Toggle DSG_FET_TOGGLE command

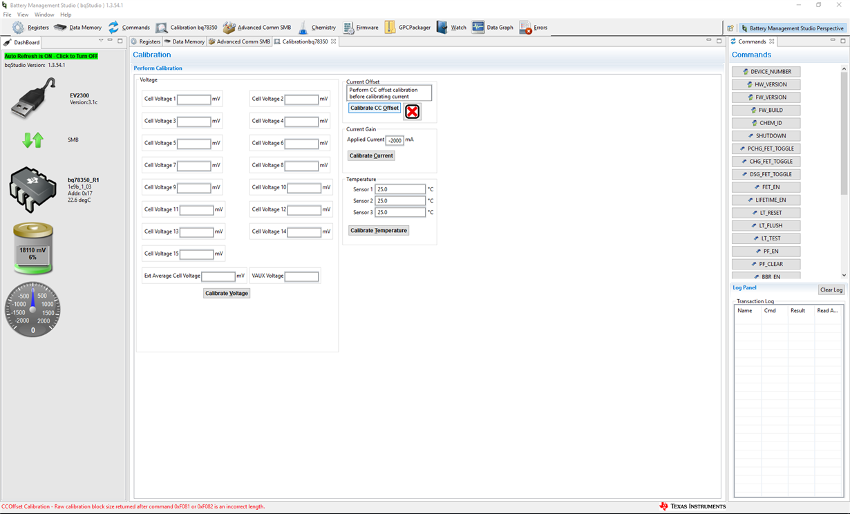766,174
